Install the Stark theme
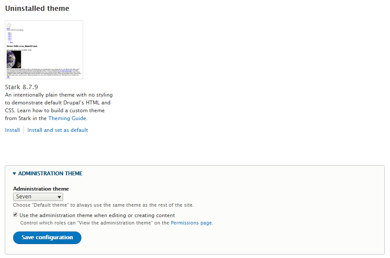 click(x=13, y=130)
